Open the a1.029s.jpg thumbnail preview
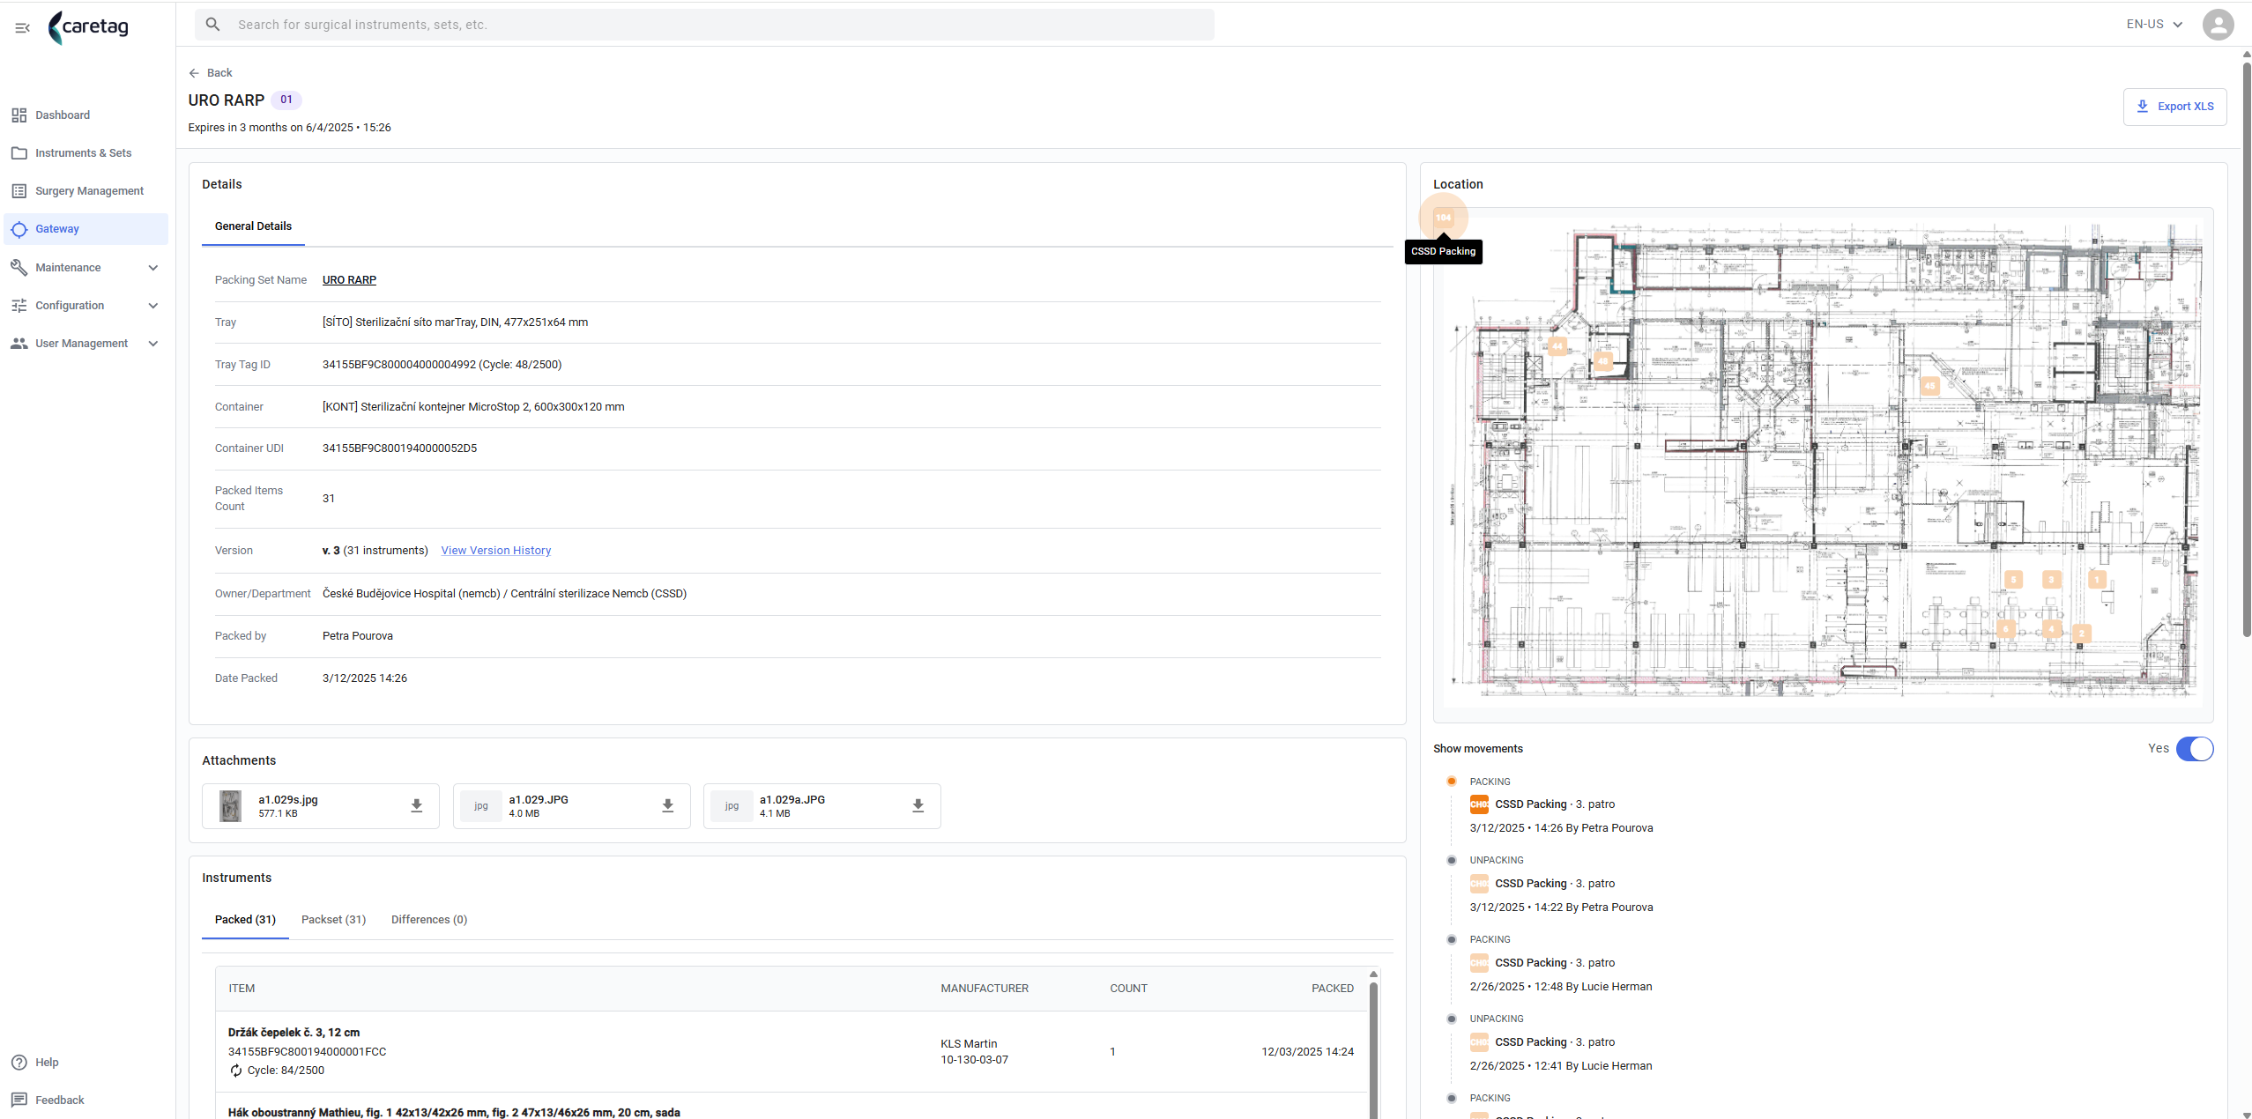The height and width of the screenshot is (1119, 2252). (x=230, y=806)
